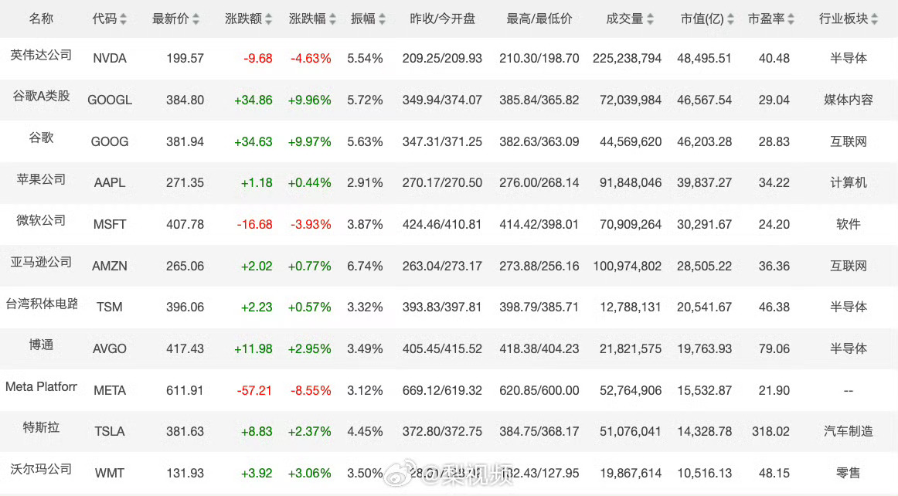Select the WMT ticker code

point(110,473)
